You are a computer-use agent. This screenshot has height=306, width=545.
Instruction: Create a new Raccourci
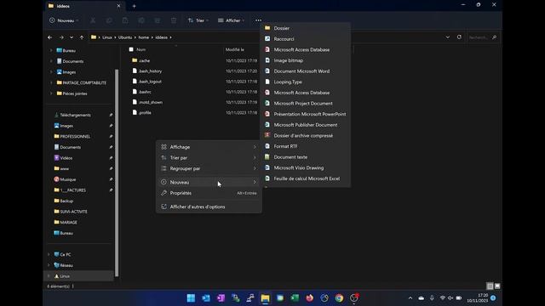coord(305,39)
